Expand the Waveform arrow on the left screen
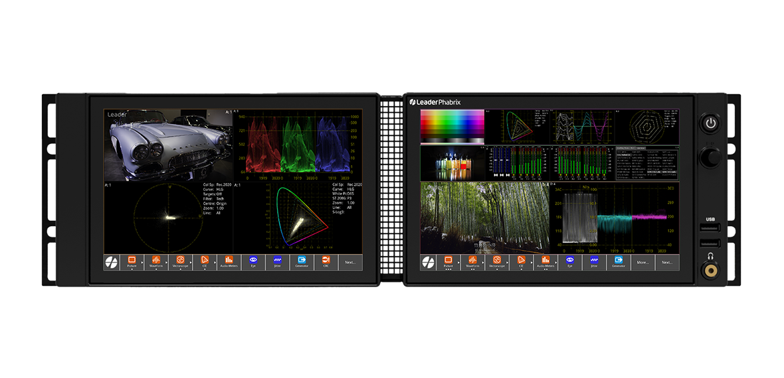The height and width of the screenshot is (378, 784). (167, 262)
